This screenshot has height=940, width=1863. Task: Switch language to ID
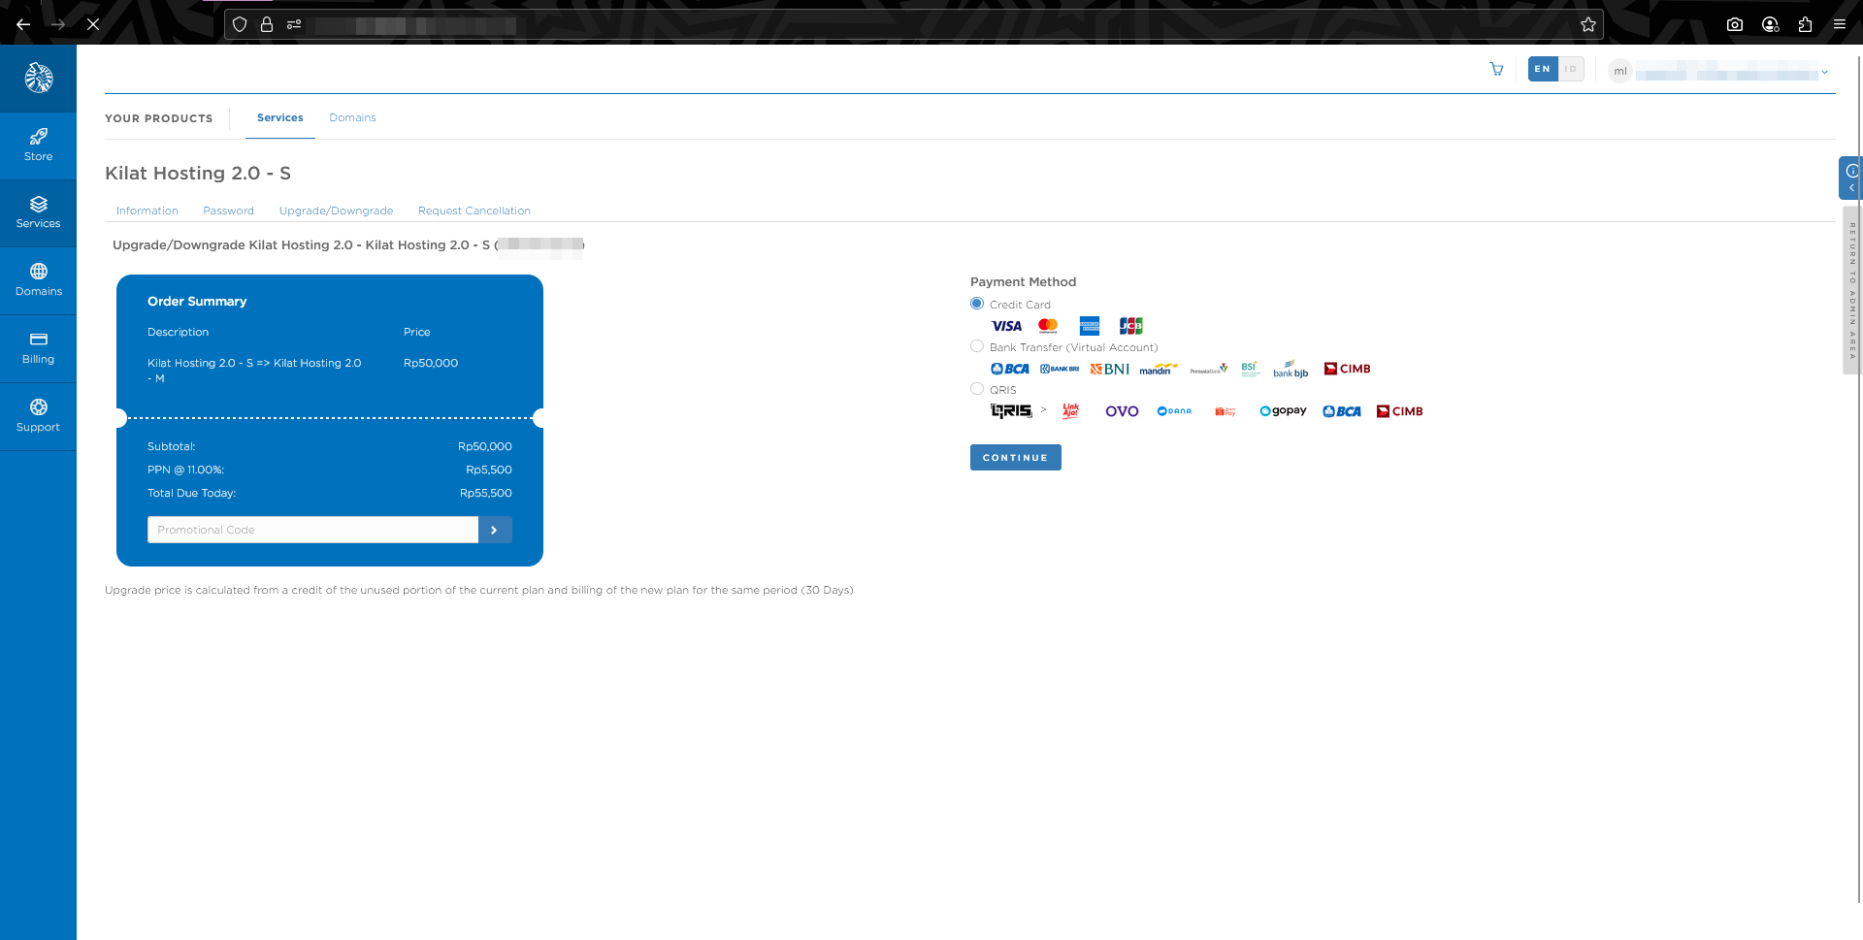pos(1570,69)
